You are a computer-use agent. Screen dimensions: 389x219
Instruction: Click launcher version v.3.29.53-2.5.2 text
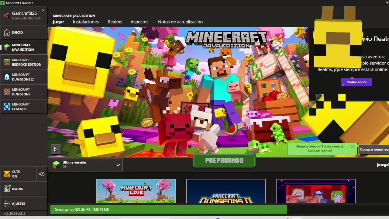coord(15,214)
